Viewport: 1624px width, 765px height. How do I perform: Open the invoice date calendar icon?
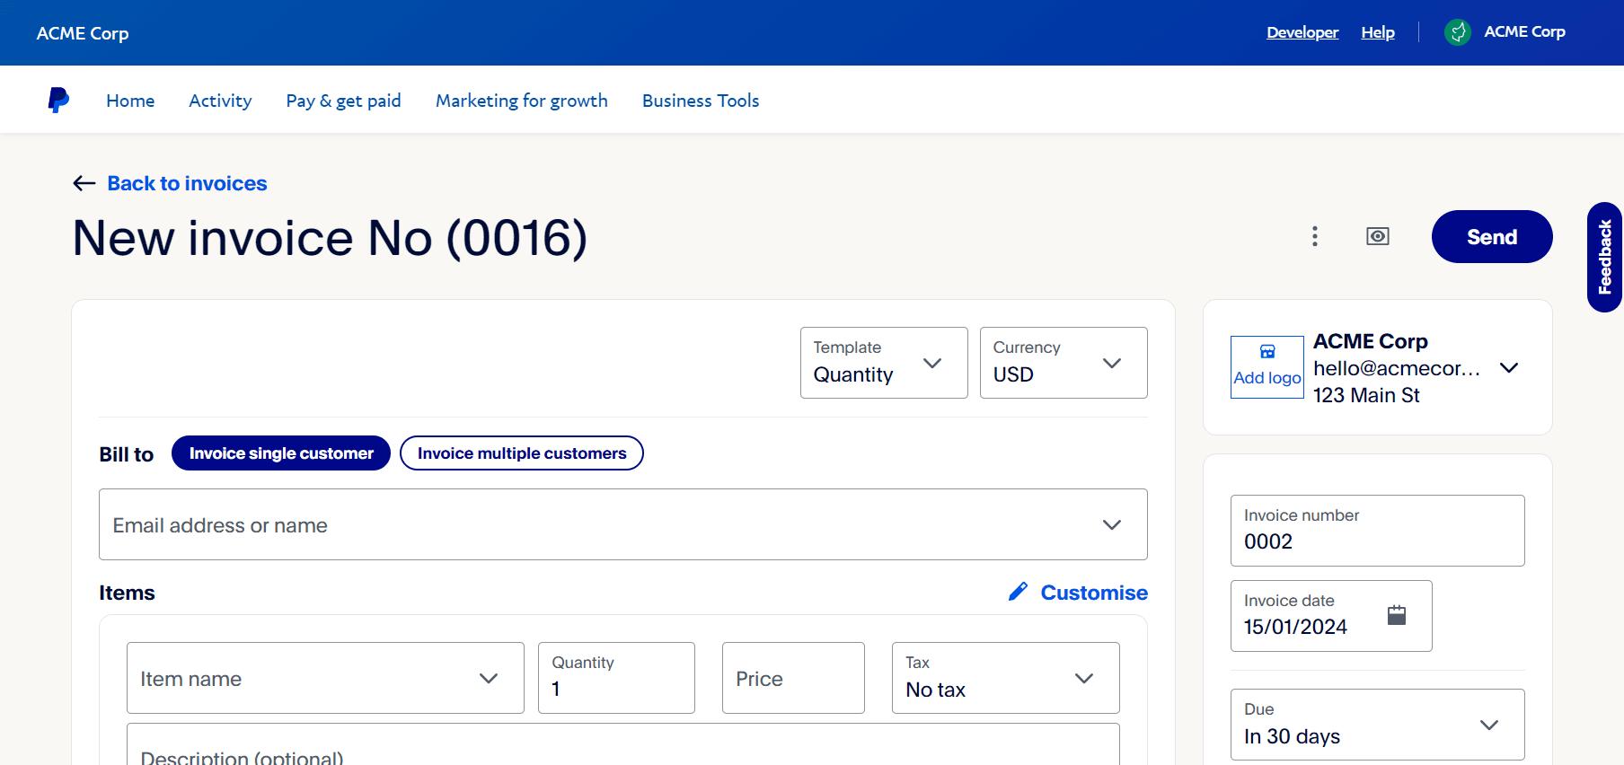[x=1397, y=615]
